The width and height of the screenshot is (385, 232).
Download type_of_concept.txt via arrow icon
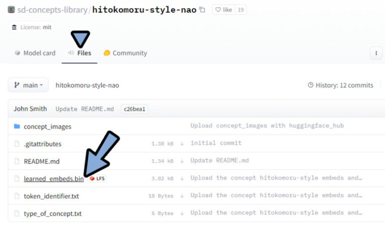pyautogui.click(x=182, y=213)
